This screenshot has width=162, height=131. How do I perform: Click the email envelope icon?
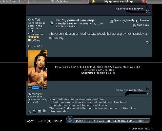39,111
